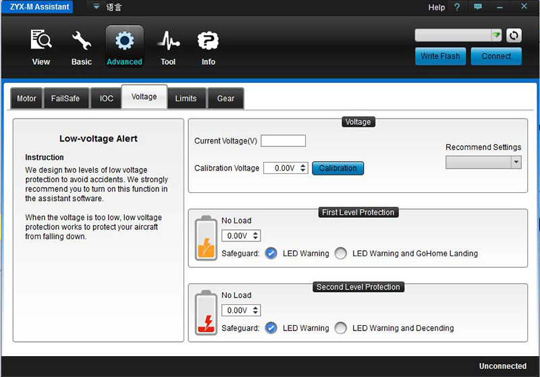This screenshot has height=377, width=540.
Task: Click the Calibration button
Action: tap(338, 168)
